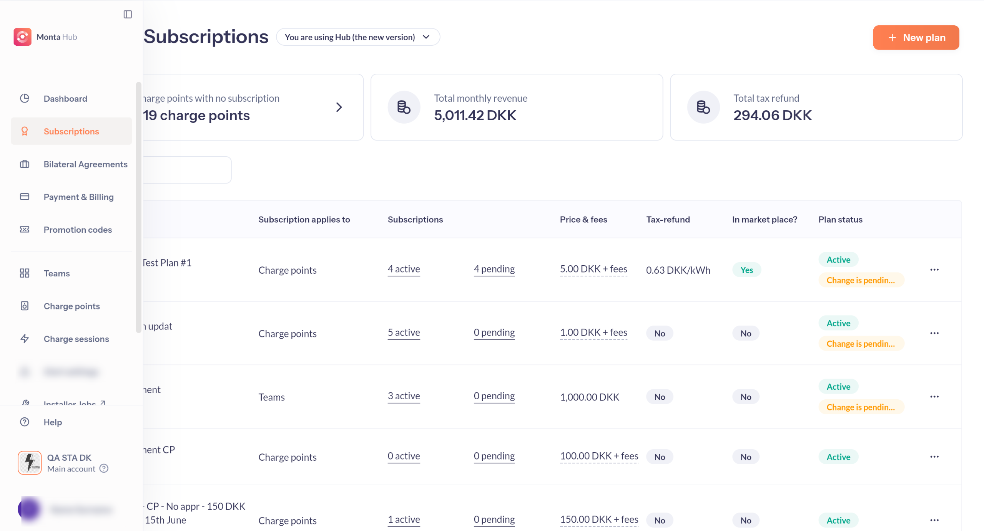Click the New plan button
The height and width of the screenshot is (531, 984).
[x=916, y=38]
